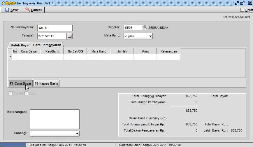
Task: Click the supplier search magnifier icon
Action: (x=145, y=27)
